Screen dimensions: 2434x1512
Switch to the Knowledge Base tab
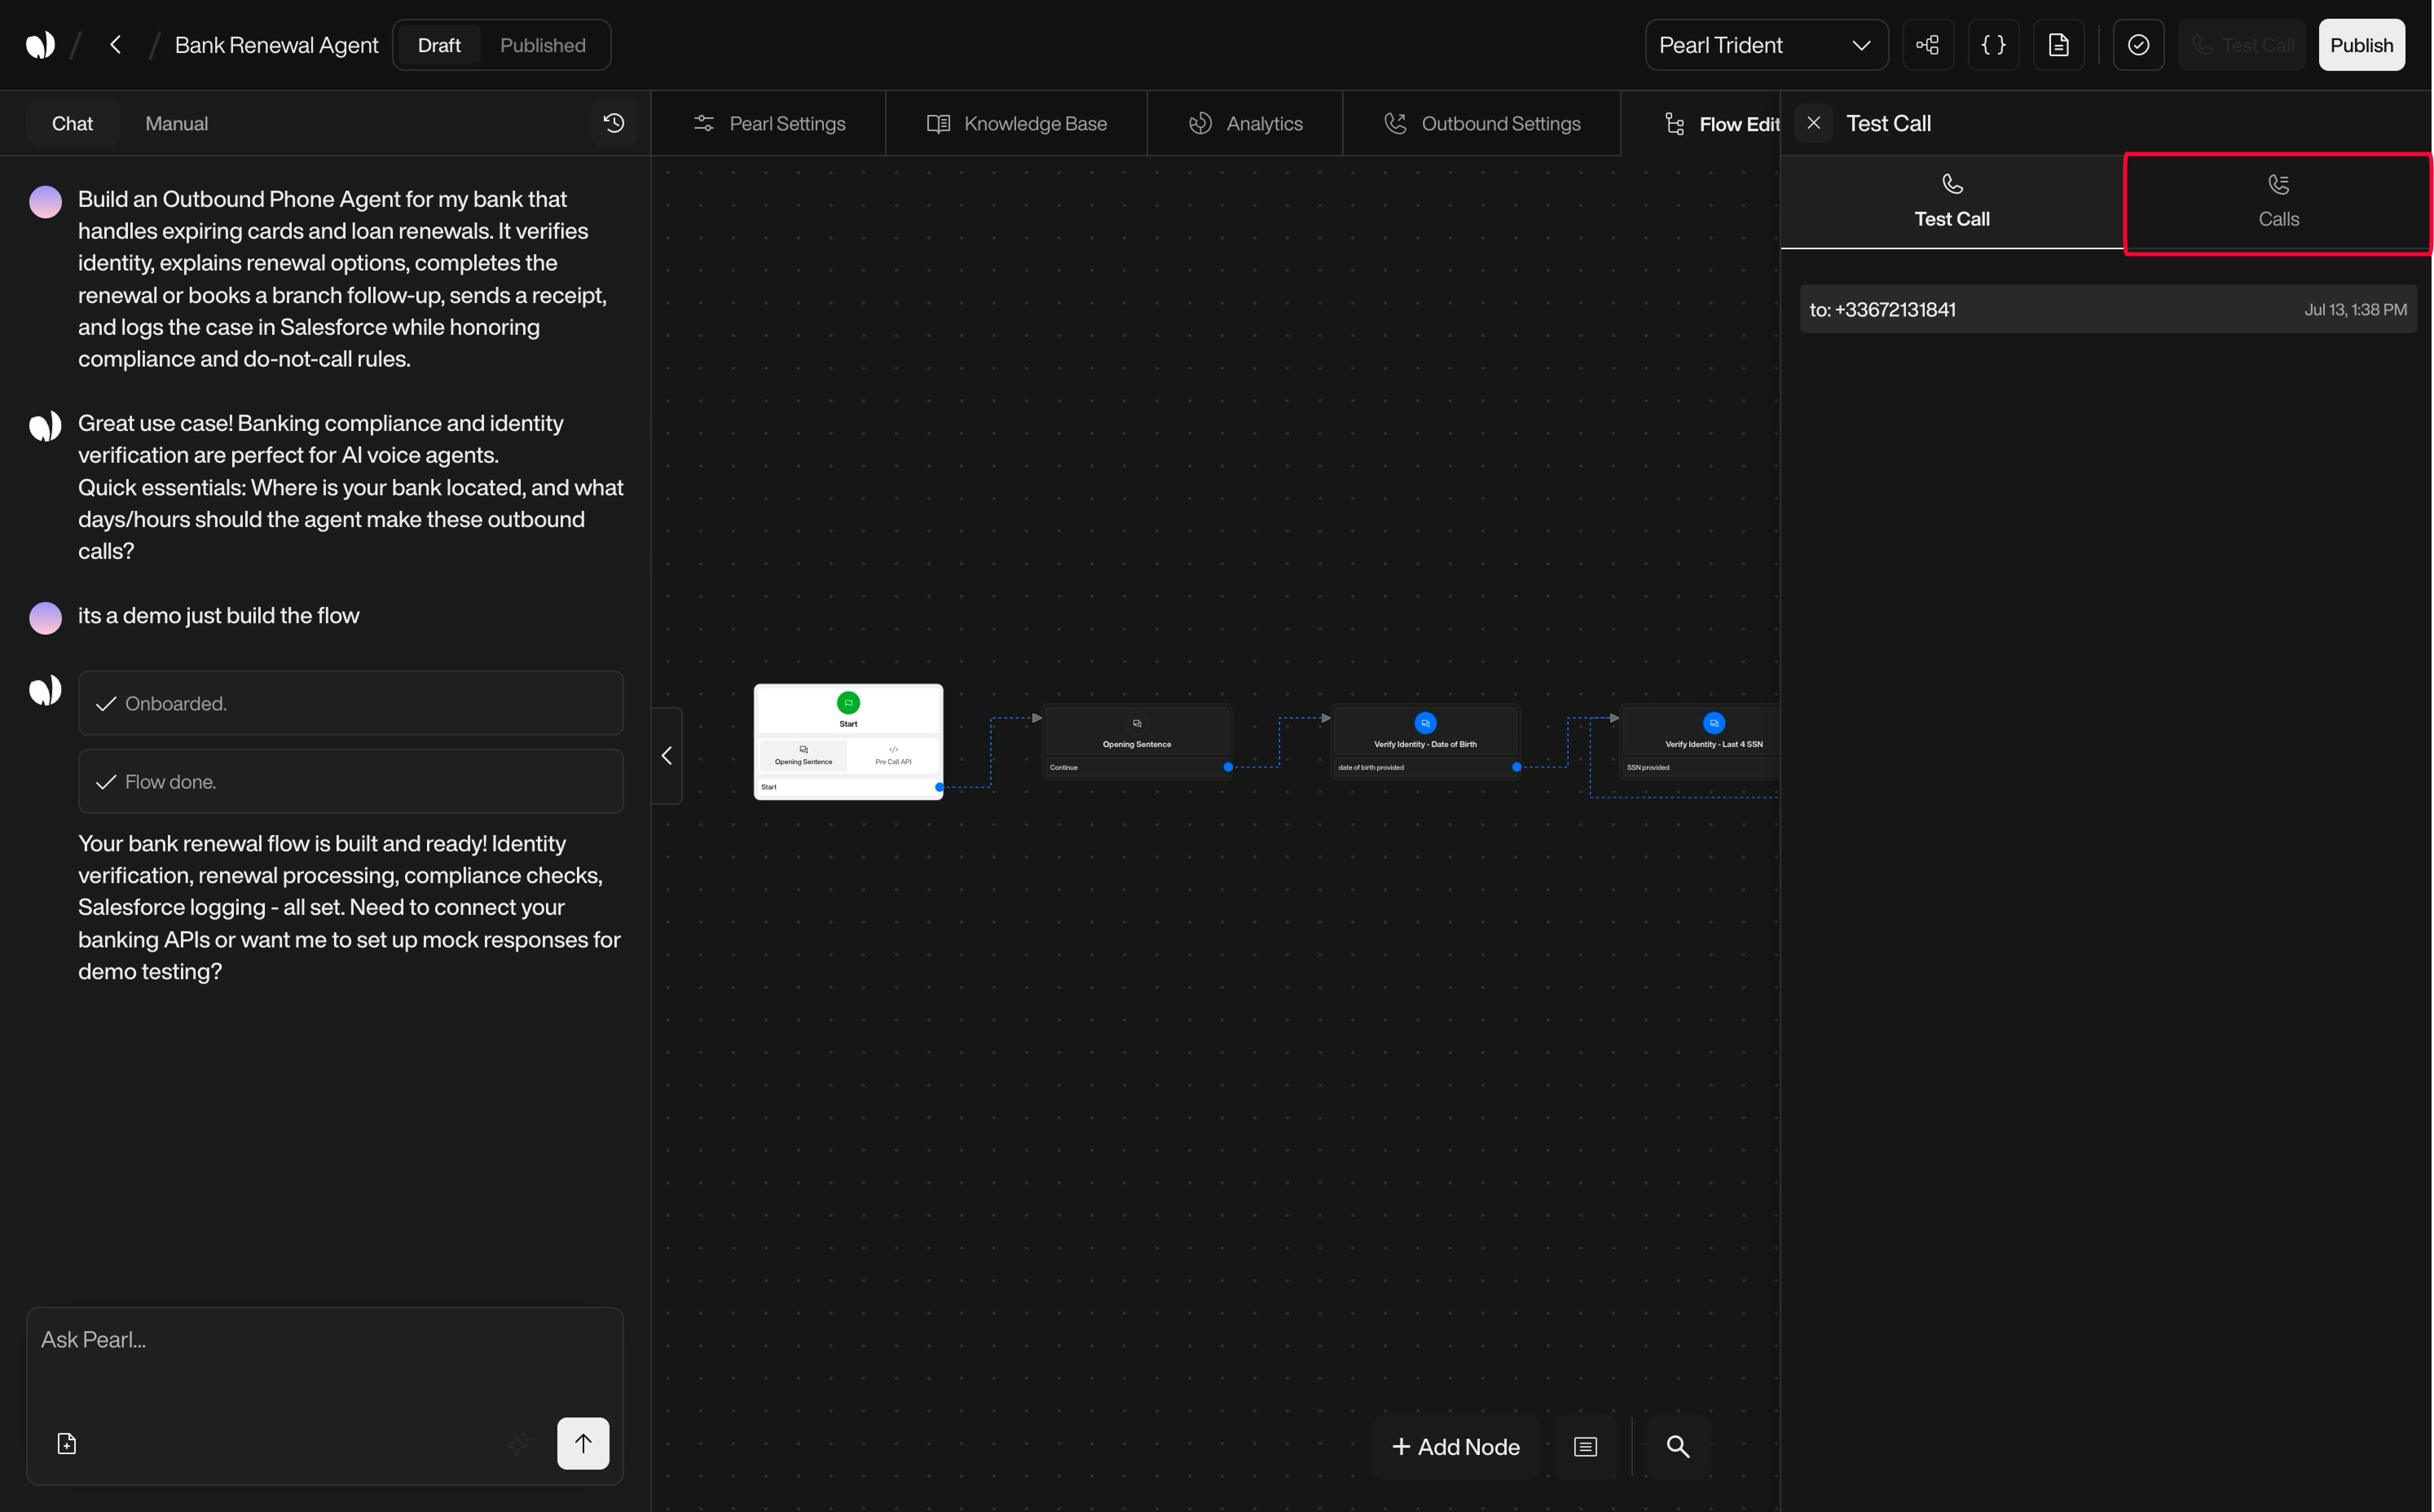point(1015,122)
